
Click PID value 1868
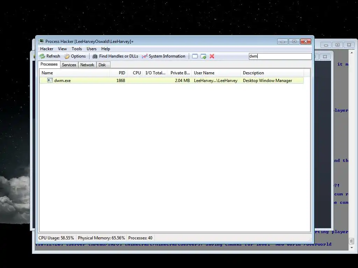121,81
